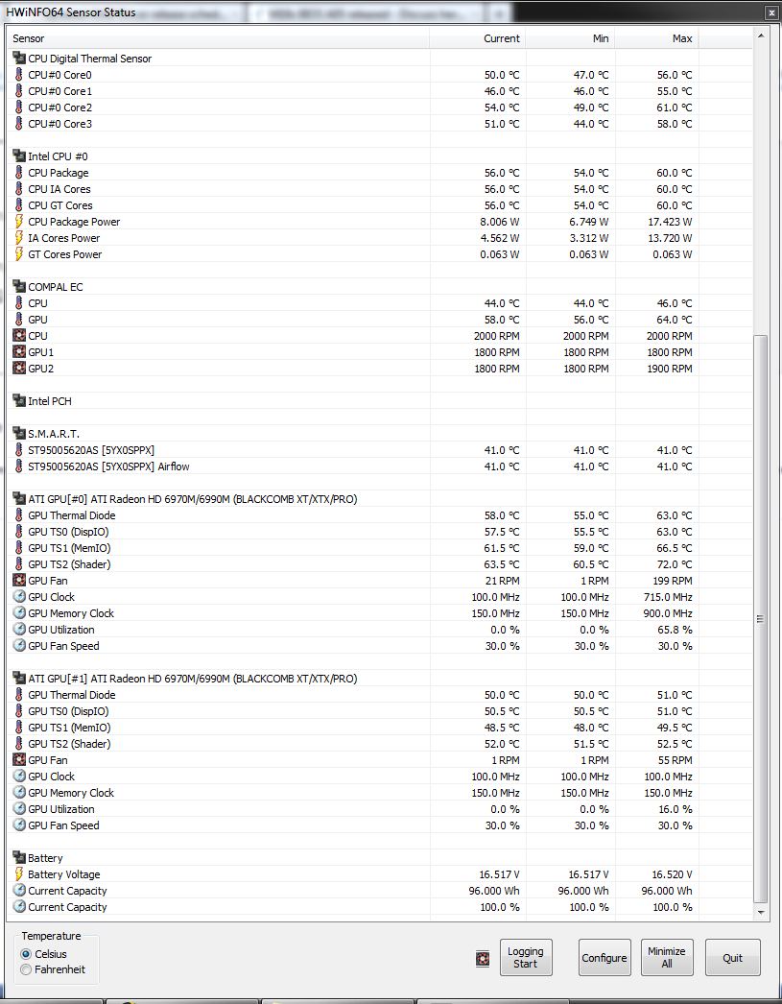Select the CPU IA Cores row label
782x1004 pixels.
click(59, 189)
